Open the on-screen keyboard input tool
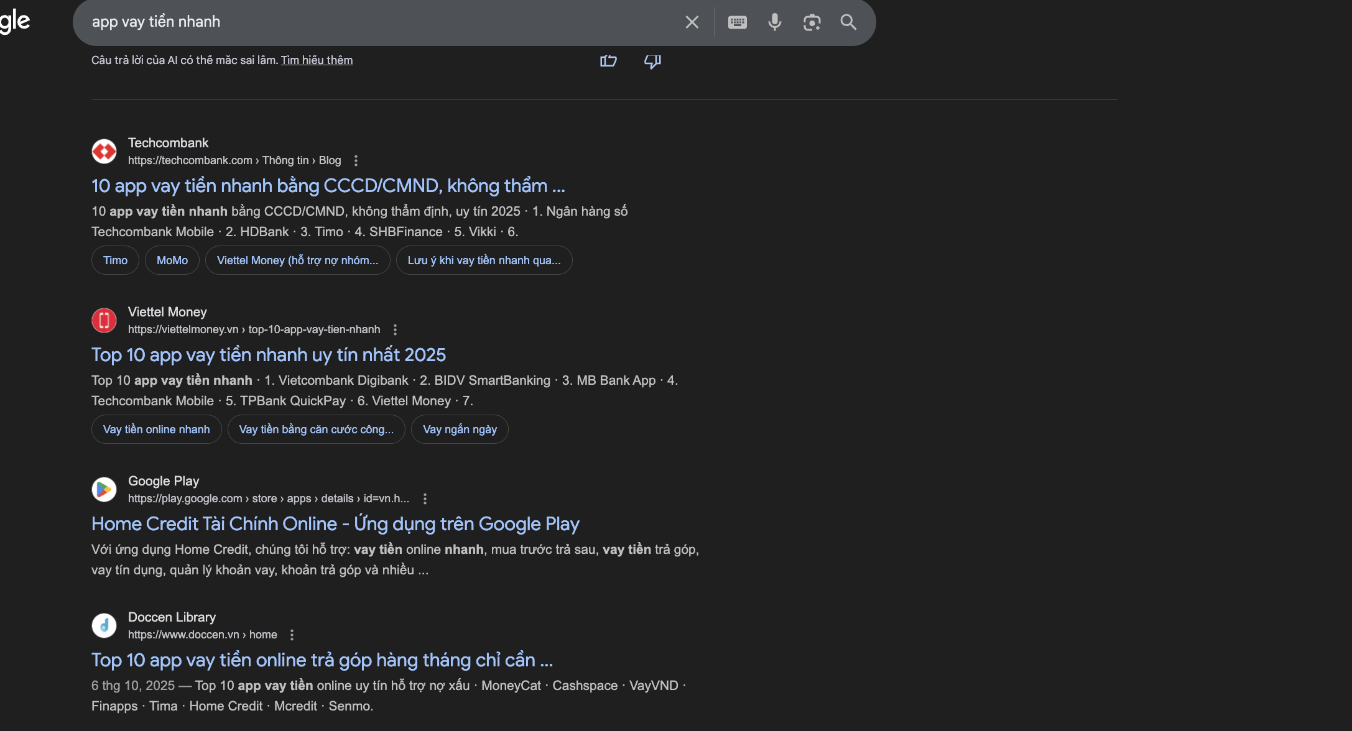The image size is (1352, 731). pos(737,22)
